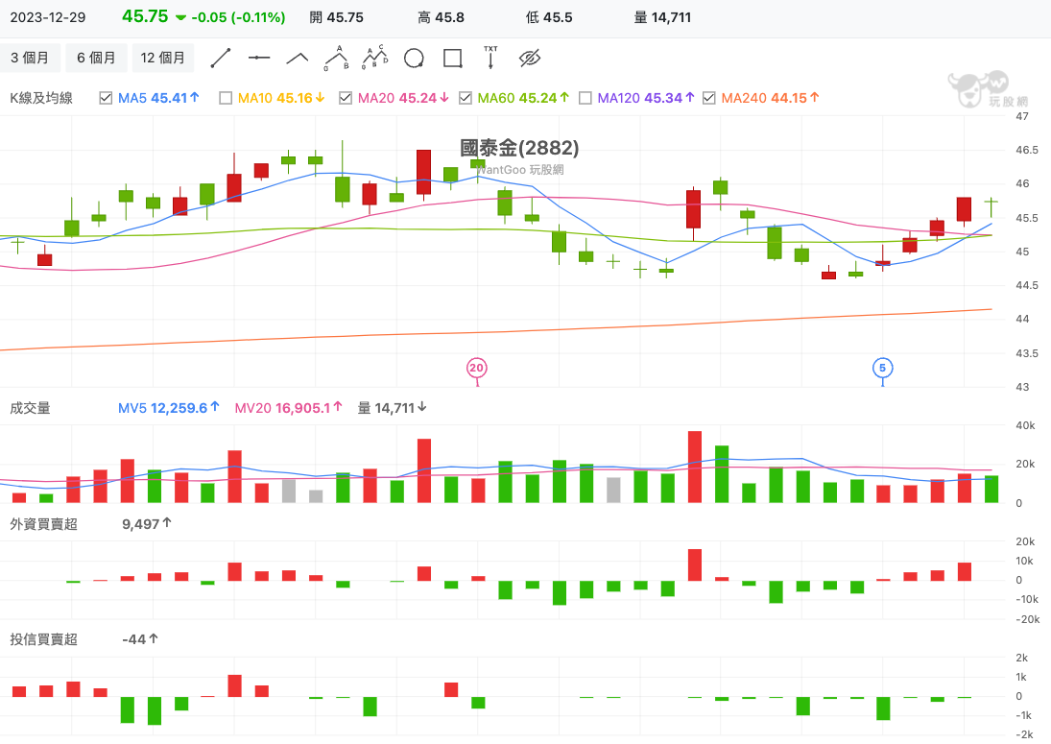Click the -44 investment trust value
The height and width of the screenshot is (744, 1051).
140,639
